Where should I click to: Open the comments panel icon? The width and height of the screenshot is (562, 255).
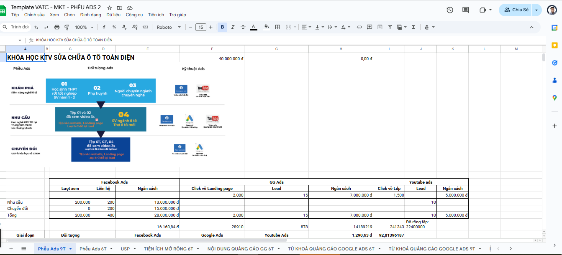pyautogui.click(x=465, y=10)
